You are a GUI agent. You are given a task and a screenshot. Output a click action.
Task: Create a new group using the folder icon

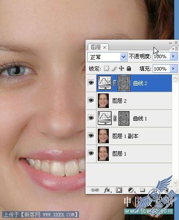[x=142, y=190]
